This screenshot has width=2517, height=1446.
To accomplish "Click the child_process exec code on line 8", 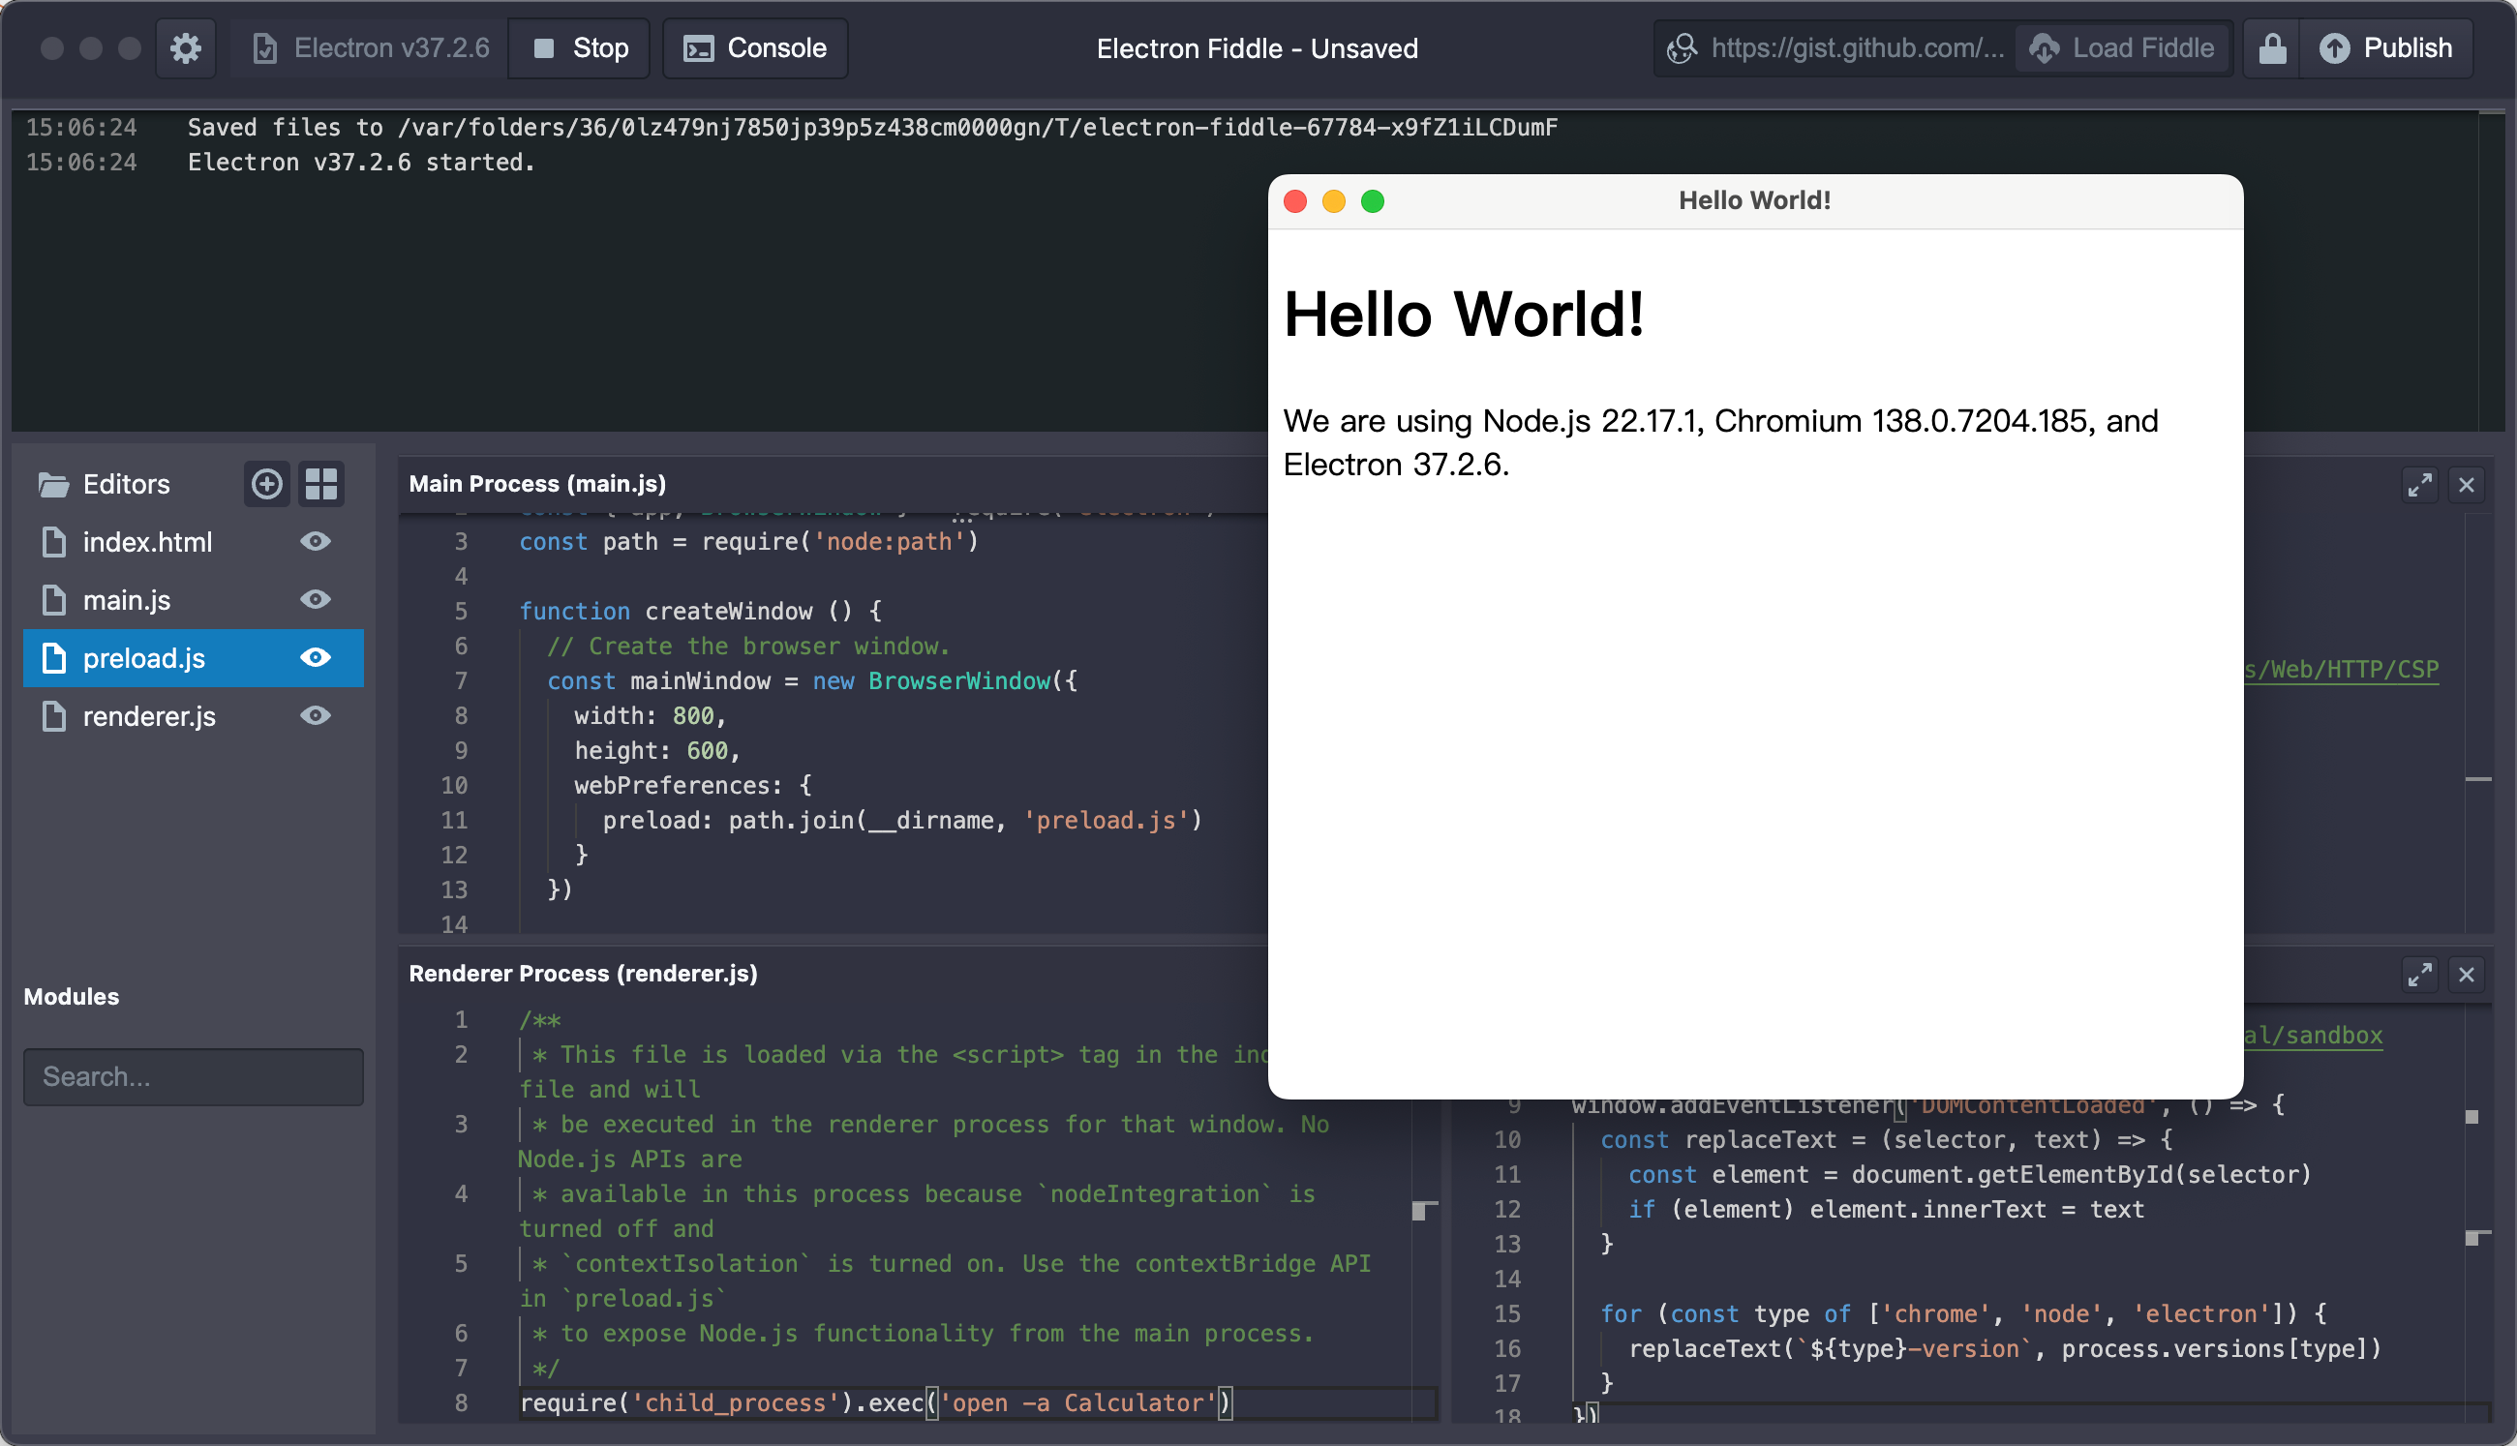I will point(875,1402).
